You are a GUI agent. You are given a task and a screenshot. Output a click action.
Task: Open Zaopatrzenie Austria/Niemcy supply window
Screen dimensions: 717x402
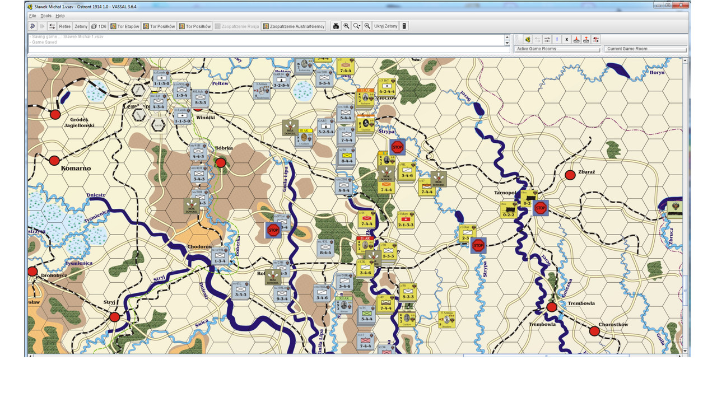[x=294, y=26]
